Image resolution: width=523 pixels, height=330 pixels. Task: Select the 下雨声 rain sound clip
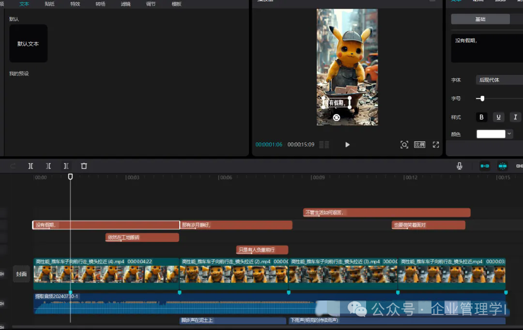[397, 320]
